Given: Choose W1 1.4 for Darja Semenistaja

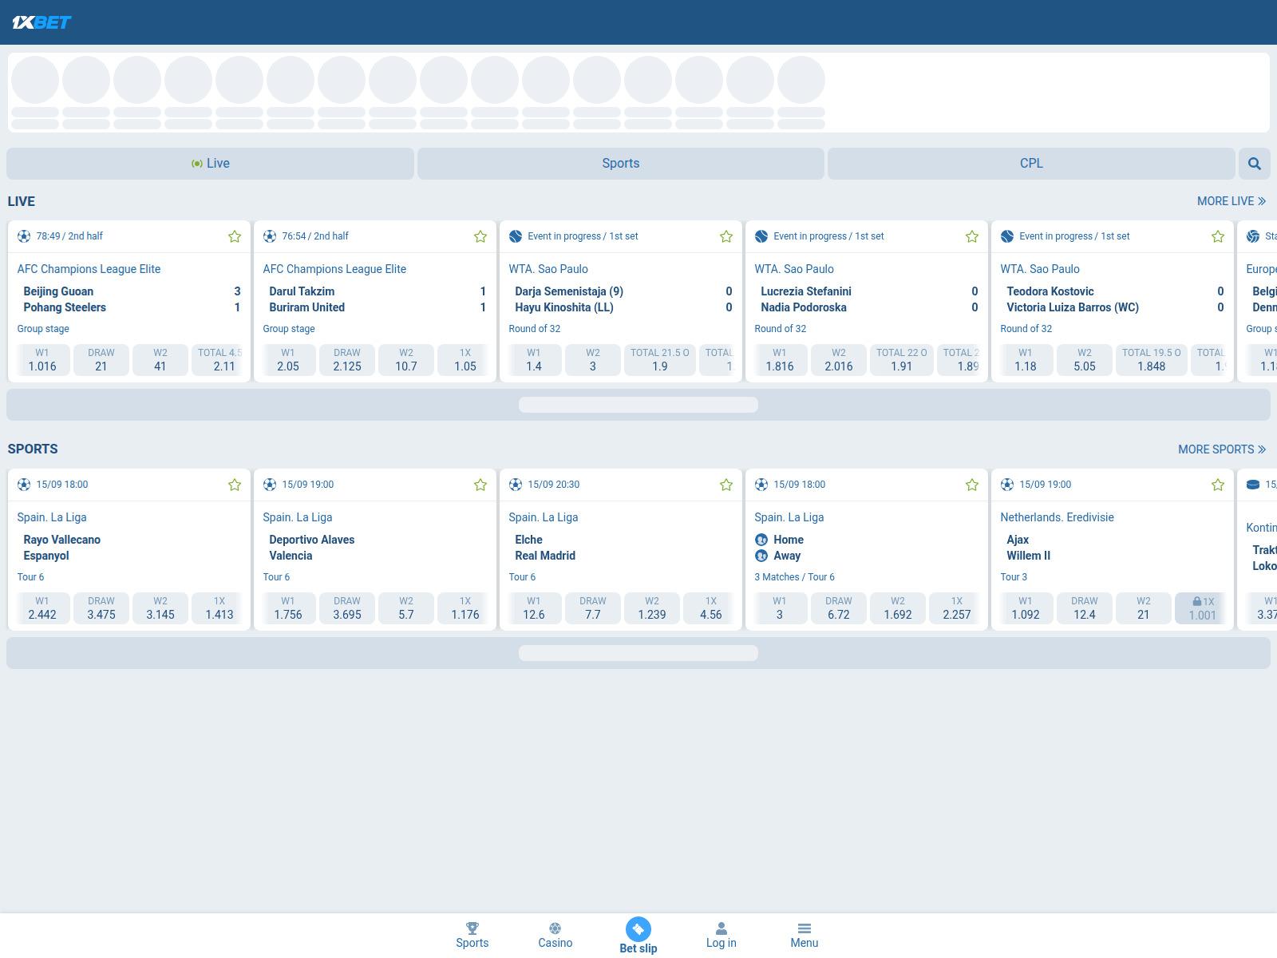Looking at the screenshot, I should pos(534,360).
